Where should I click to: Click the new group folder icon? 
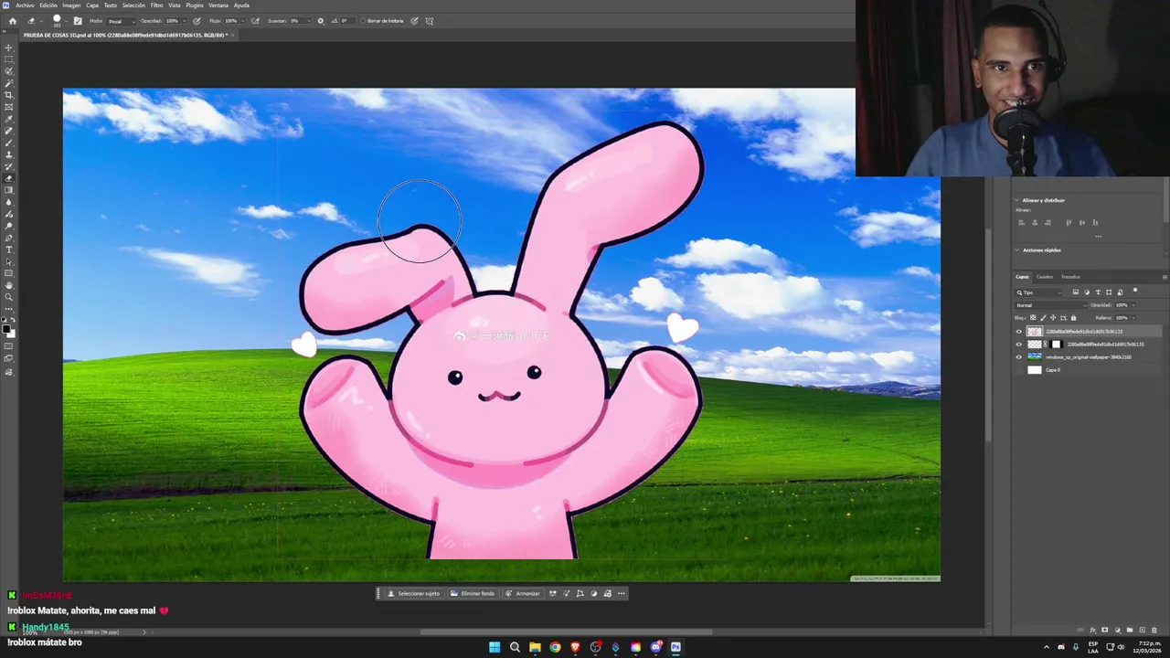(1130, 630)
